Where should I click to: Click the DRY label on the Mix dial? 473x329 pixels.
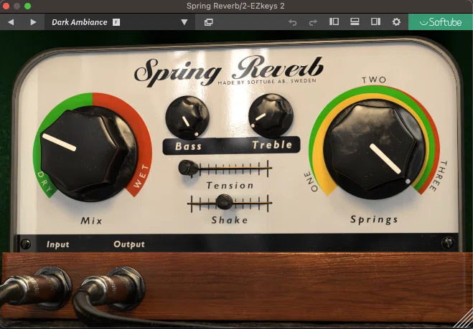point(46,182)
